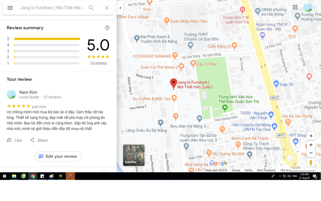Zoom out the map with minus
The image size is (321, 201).
(x=311, y=153)
